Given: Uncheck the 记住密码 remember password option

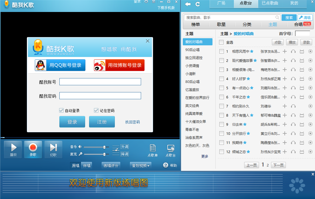Looking at the screenshot, I should (96, 111).
